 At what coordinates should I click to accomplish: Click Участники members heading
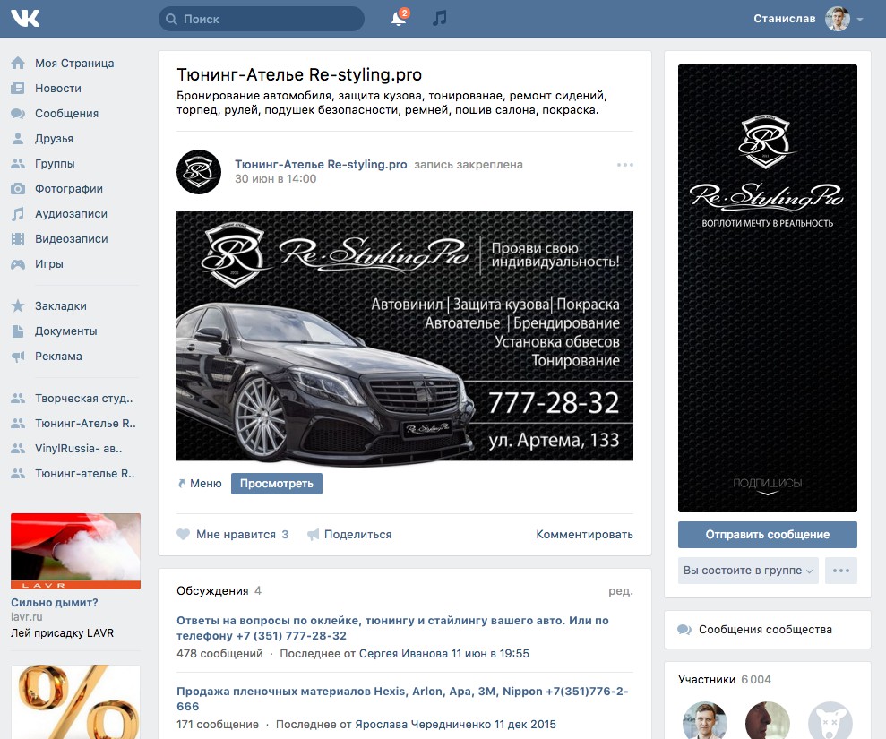click(707, 680)
